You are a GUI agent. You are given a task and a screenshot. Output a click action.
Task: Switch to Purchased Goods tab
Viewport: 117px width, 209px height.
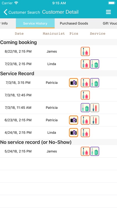coord(74,23)
